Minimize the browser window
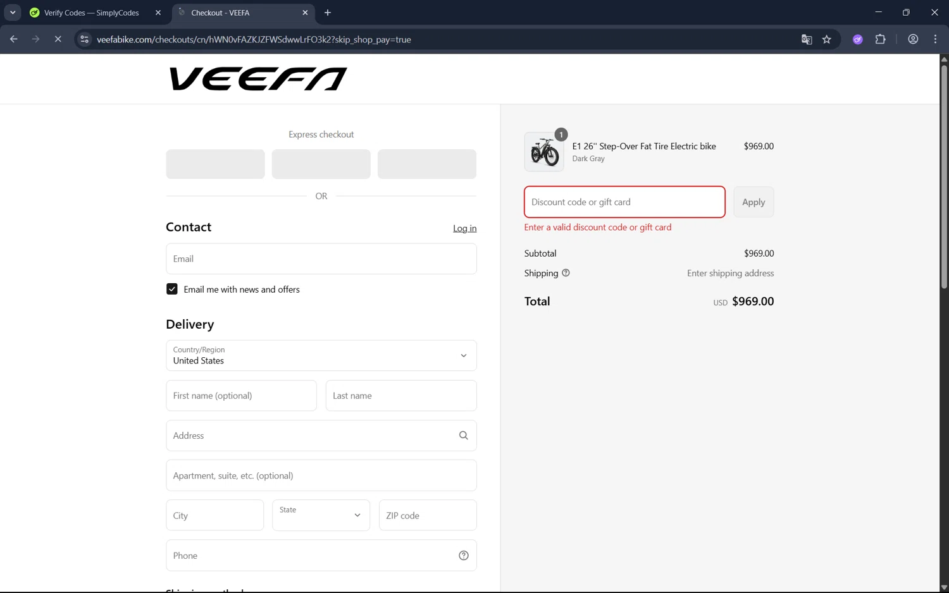949x593 pixels. coord(878,12)
